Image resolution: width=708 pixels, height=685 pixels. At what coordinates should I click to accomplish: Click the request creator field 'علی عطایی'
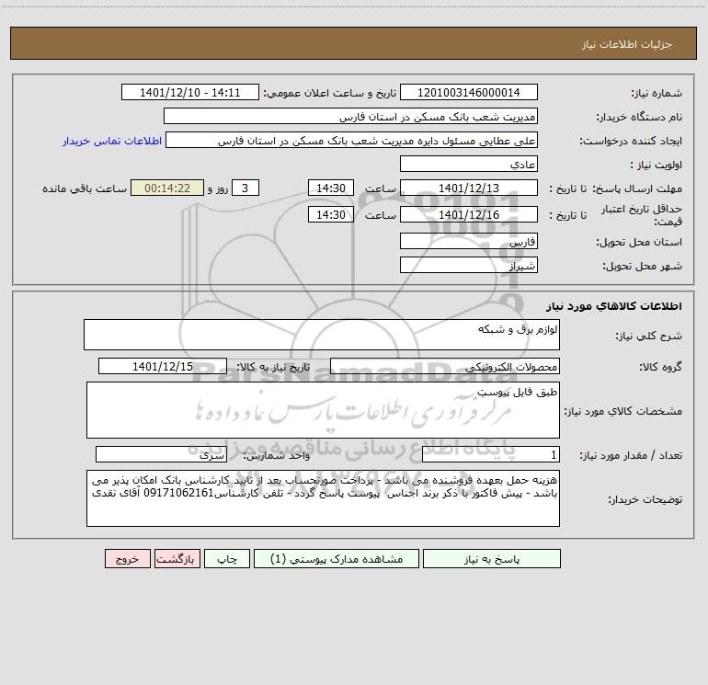pos(352,140)
